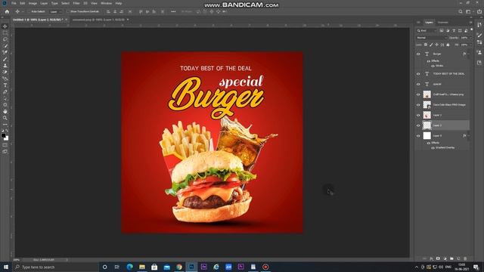Create new group folder icon

451,258
